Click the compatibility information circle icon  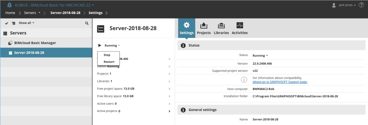click(244, 80)
